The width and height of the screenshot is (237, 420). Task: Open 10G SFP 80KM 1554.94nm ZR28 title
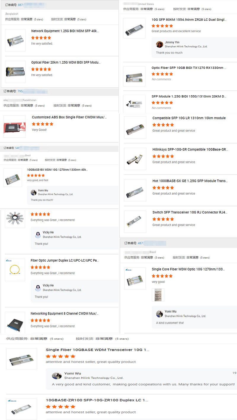pyautogui.click(x=189, y=20)
